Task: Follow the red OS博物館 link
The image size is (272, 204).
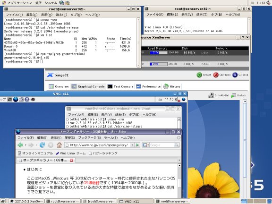Action: click(x=92, y=183)
